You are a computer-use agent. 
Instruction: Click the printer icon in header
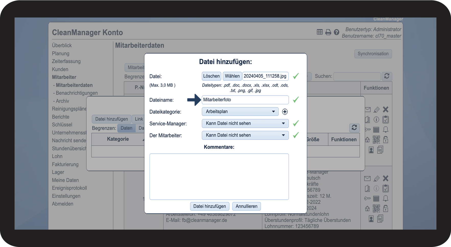point(328,32)
